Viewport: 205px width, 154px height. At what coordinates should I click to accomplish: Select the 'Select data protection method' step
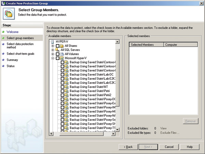click(x=20, y=46)
